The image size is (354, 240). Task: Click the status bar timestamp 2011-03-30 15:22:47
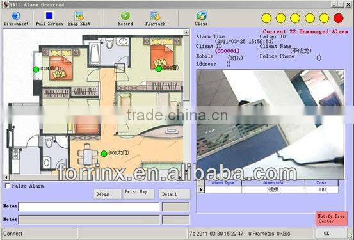click(x=220, y=234)
